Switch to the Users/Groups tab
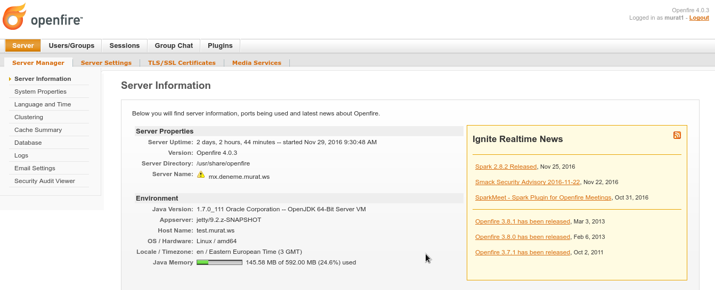Image resolution: width=715 pixels, height=290 pixels. pyautogui.click(x=71, y=46)
